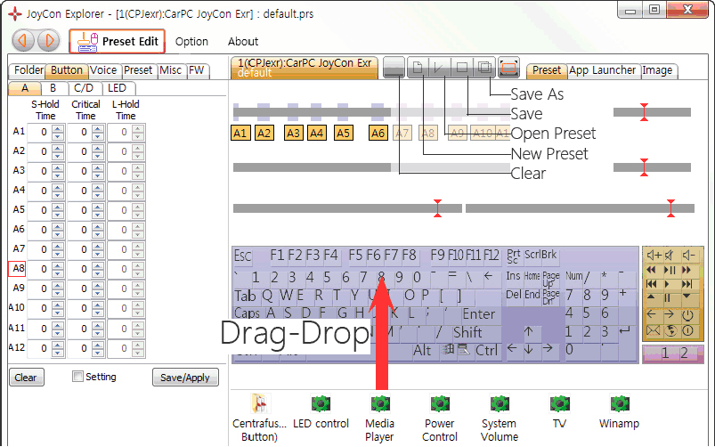Select the C/D button group tab
This screenshot has width=715, height=447.
click(x=84, y=88)
